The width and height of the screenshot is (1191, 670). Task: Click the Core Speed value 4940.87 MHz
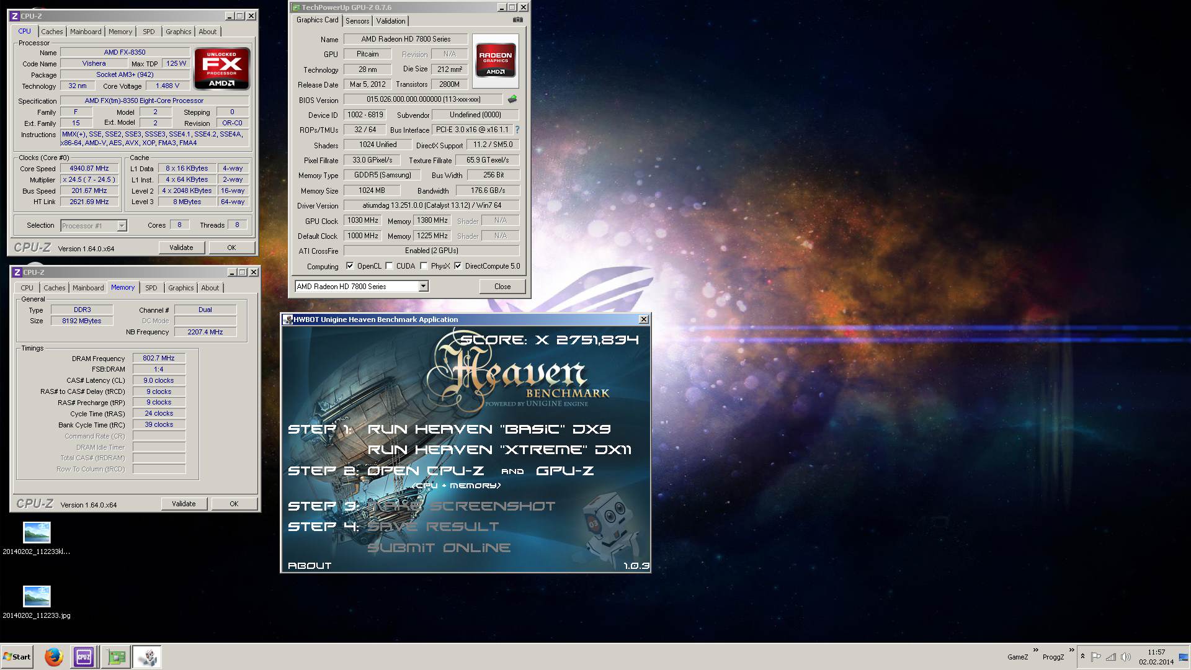(90, 168)
